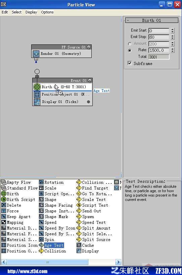Screen dimensions: 182x275
Task: Click the Display 01 operator icon
Action: pos(37,102)
